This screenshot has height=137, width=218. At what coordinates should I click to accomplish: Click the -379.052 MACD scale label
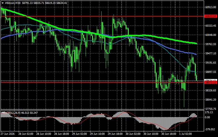pyautogui.click(x=210, y=129)
